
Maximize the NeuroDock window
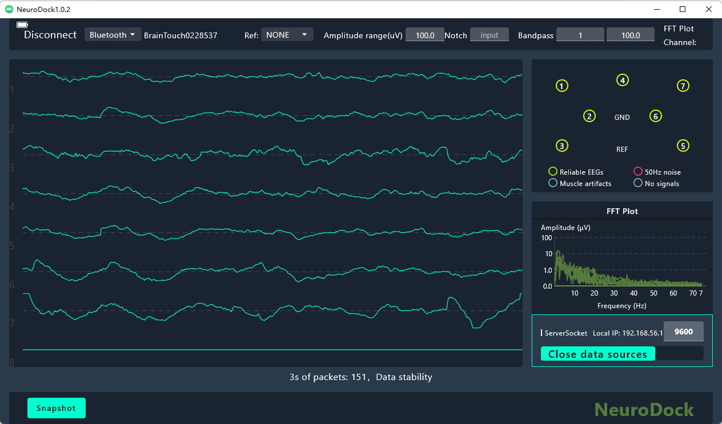click(x=683, y=9)
